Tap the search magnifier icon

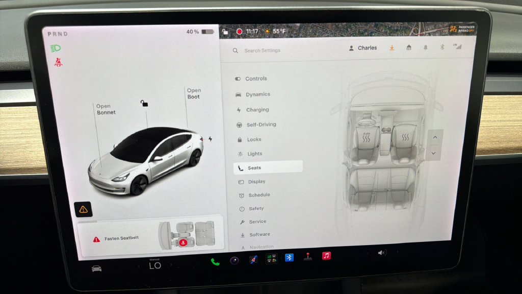pos(236,51)
